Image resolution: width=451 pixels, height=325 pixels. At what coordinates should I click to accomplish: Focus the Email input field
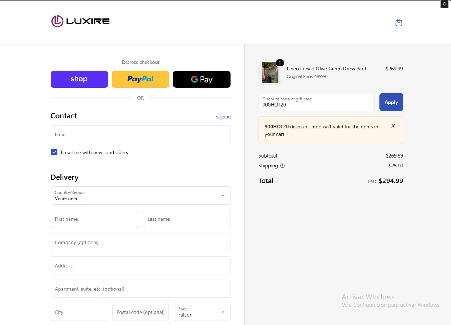pyautogui.click(x=141, y=134)
